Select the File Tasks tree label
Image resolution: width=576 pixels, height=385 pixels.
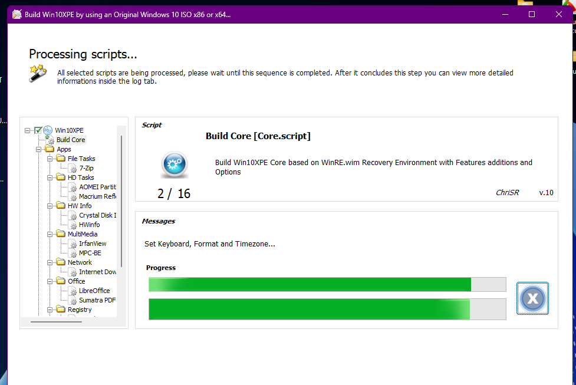click(x=81, y=159)
